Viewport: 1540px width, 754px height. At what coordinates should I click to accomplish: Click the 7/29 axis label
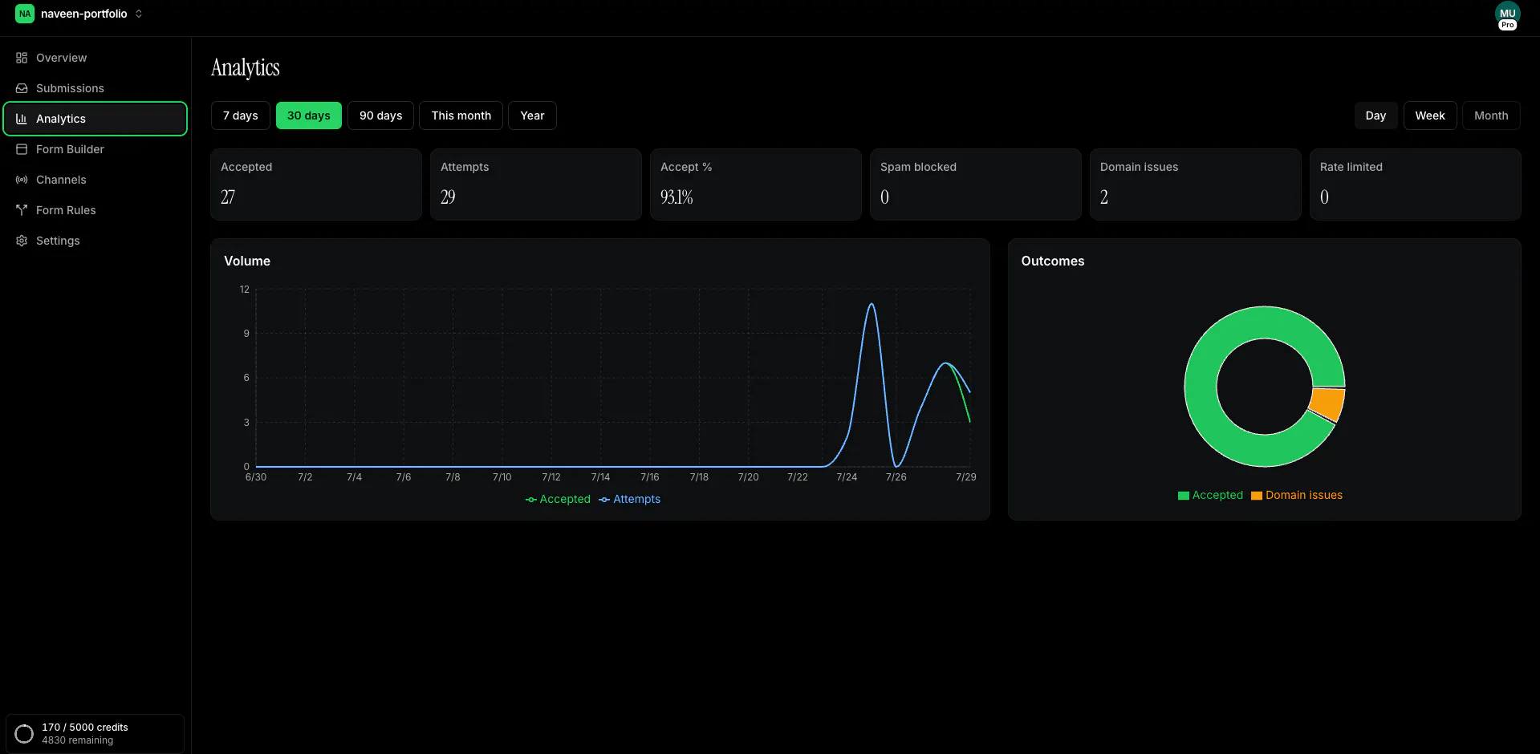pyautogui.click(x=966, y=477)
